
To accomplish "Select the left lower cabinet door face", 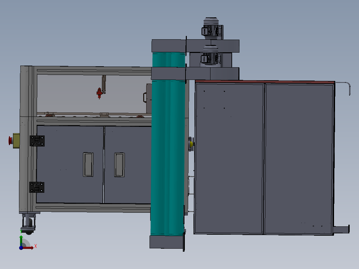I will [x=70, y=164].
